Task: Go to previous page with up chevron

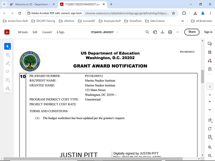Action: (210, 101)
